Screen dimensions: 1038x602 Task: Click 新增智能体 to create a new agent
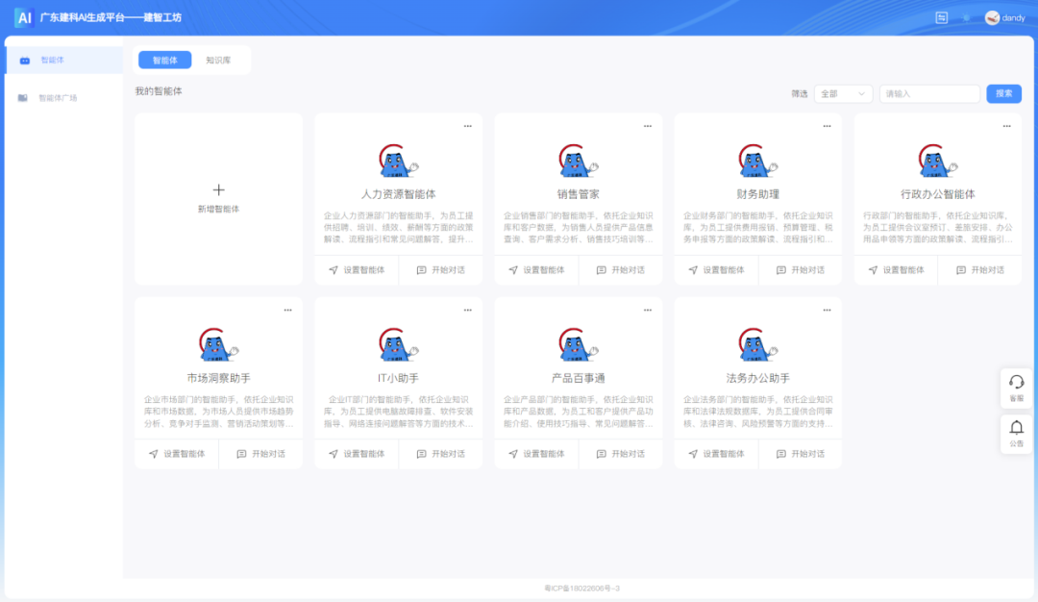click(218, 196)
